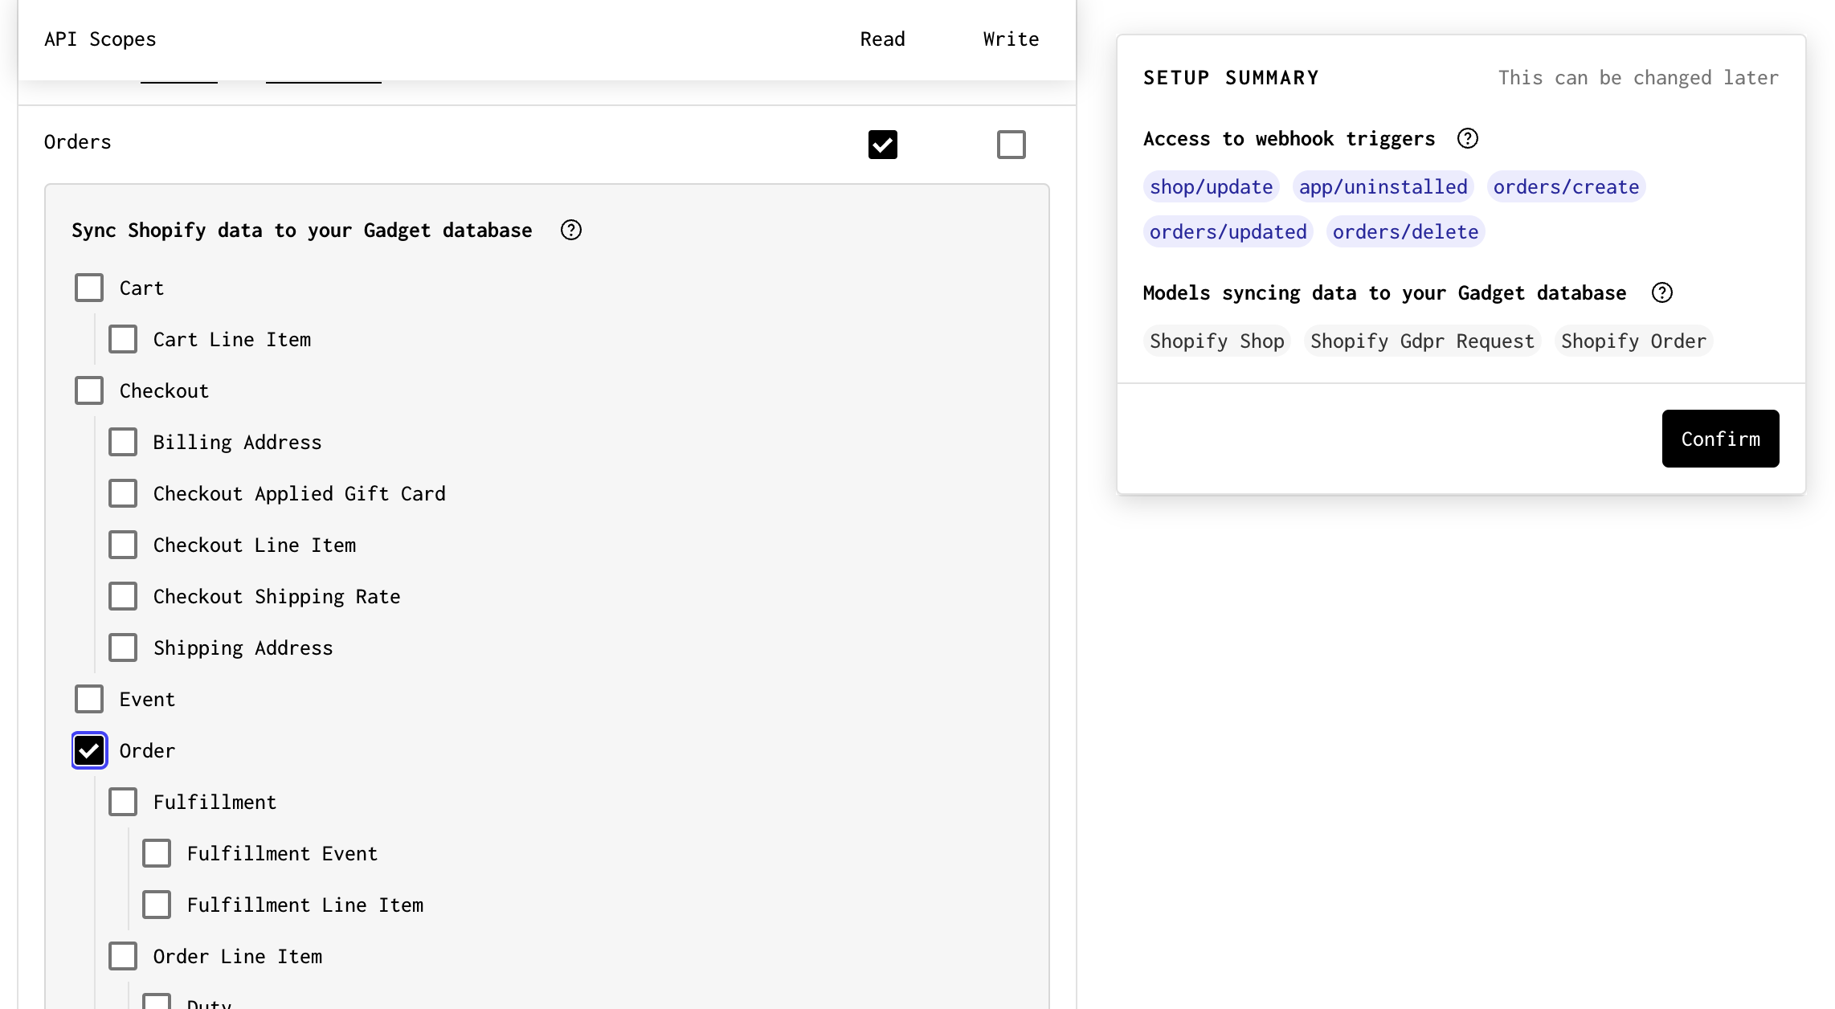Viewport: 1835px width, 1009px height.
Task: Click the Checkout Applied Gift Card label
Action: coord(299,494)
